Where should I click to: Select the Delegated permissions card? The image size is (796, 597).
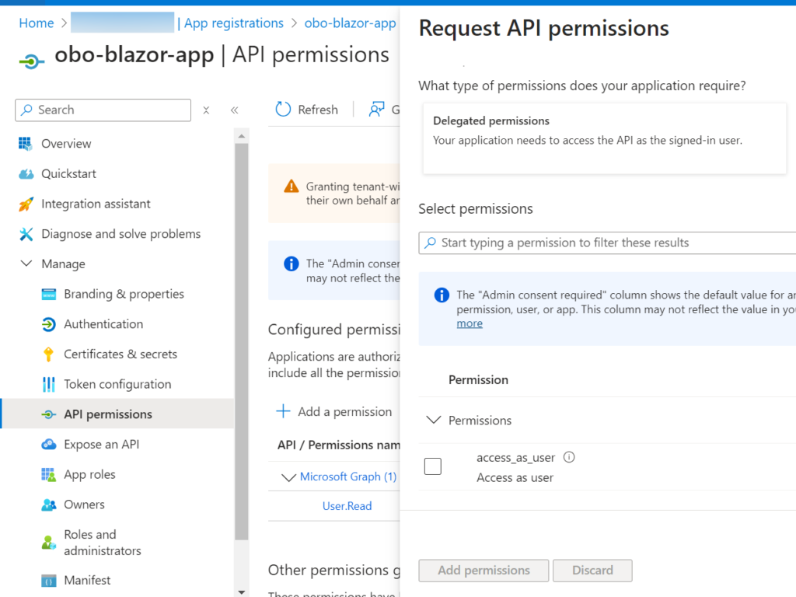pyautogui.click(x=604, y=138)
